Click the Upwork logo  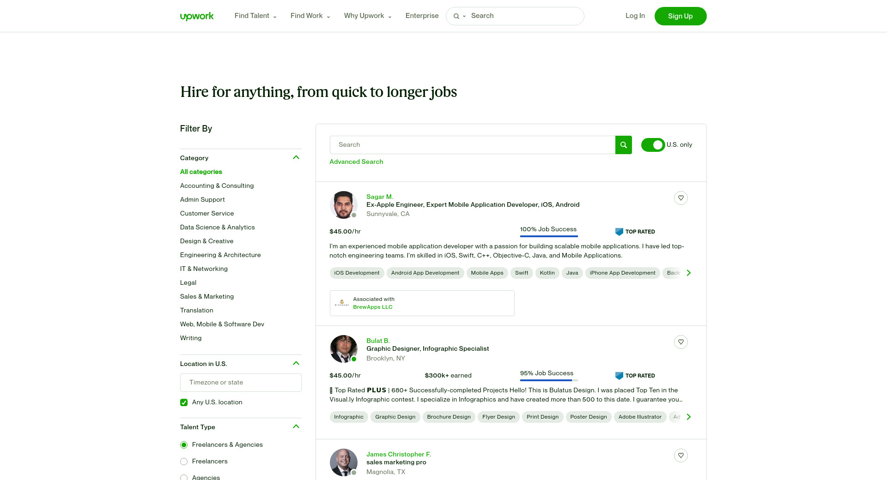(x=197, y=16)
